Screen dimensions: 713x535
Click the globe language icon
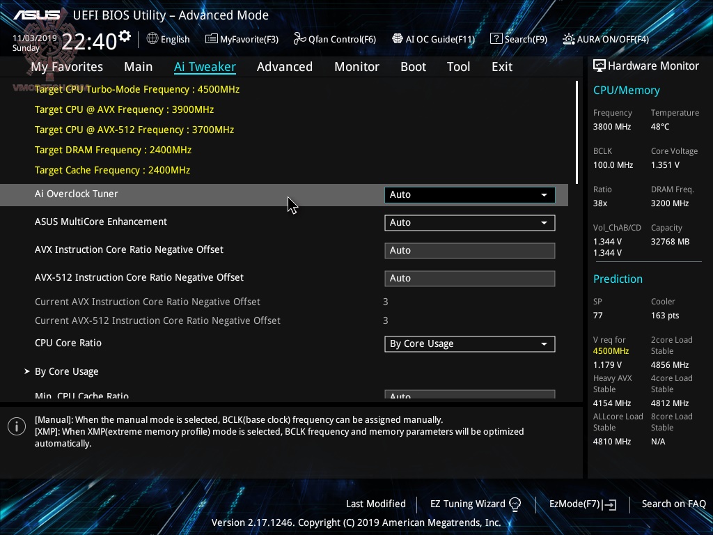click(x=152, y=39)
